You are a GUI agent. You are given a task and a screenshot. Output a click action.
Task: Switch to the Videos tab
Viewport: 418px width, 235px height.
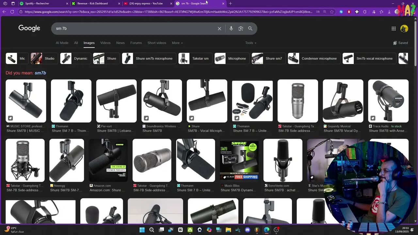(x=105, y=43)
